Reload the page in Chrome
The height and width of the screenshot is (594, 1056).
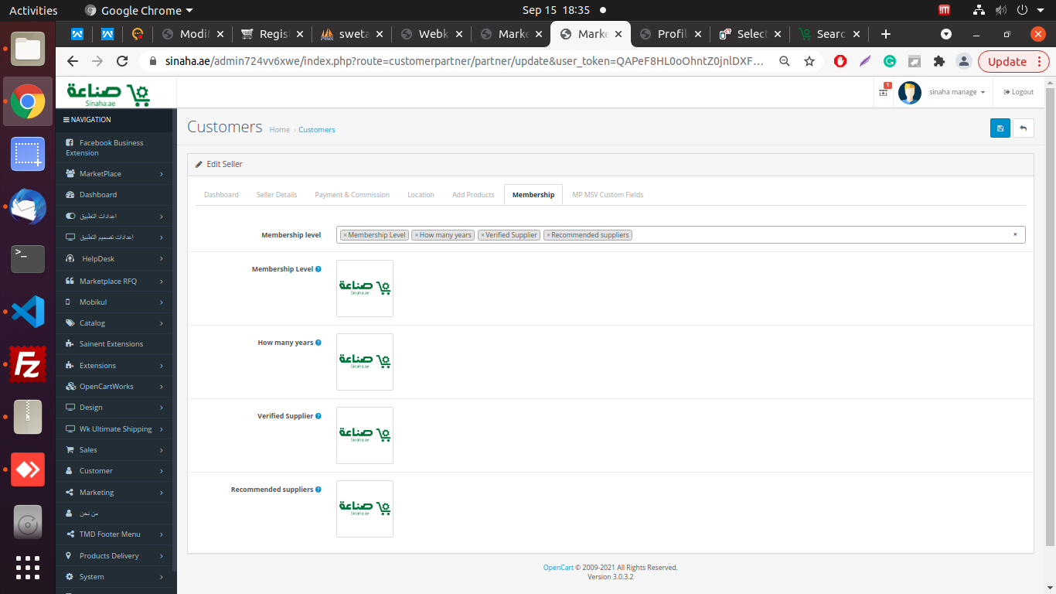122,61
